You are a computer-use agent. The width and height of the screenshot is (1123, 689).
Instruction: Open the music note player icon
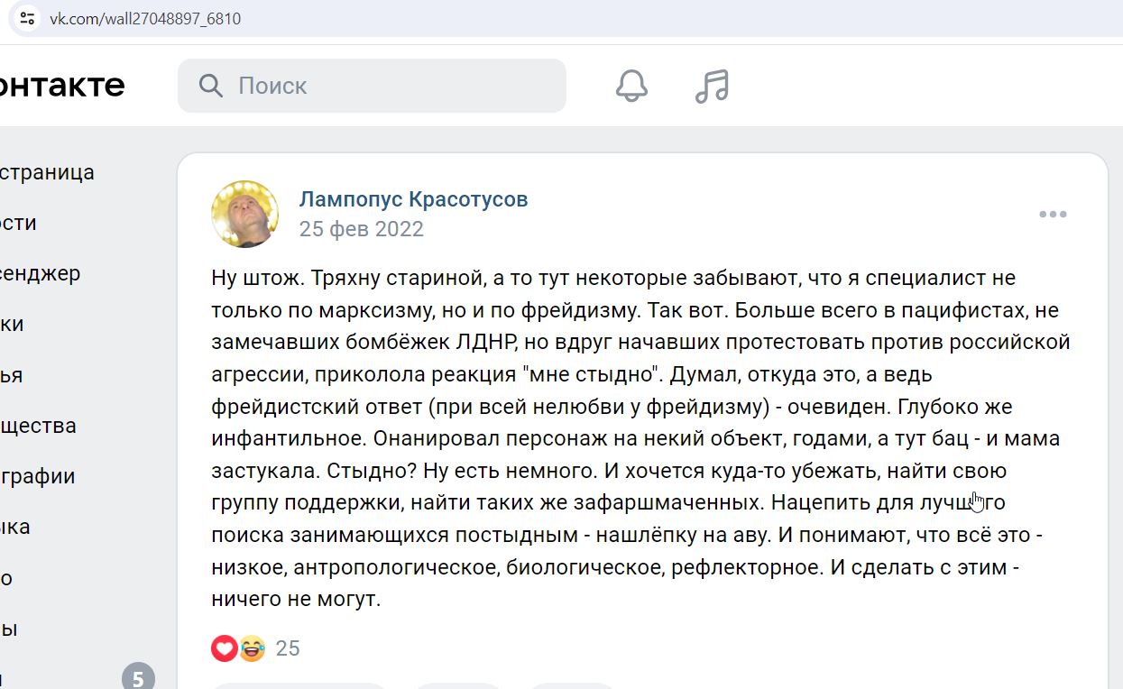click(x=712, y=86)
